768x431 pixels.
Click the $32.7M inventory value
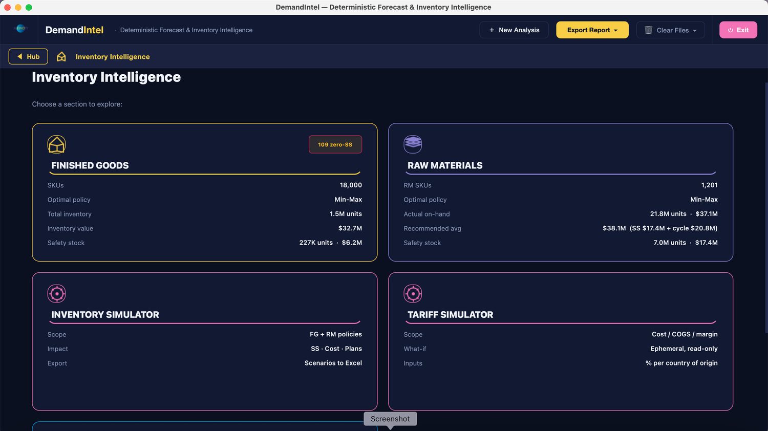(x=350, y=228)
